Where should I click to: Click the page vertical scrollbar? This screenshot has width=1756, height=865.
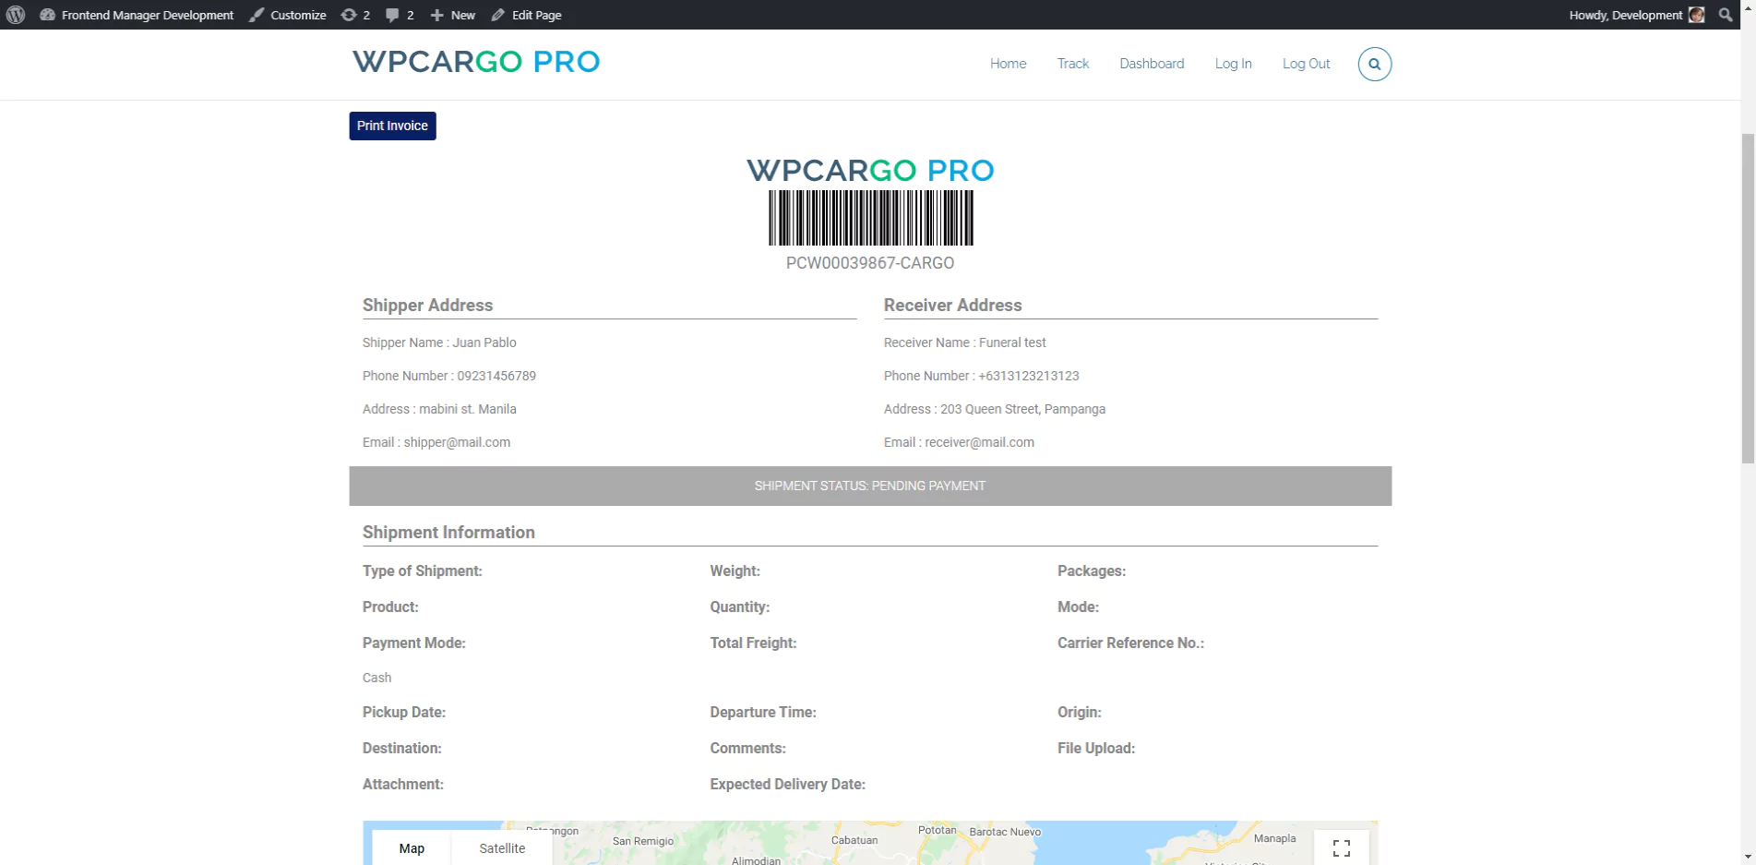tap(1748, 298)
